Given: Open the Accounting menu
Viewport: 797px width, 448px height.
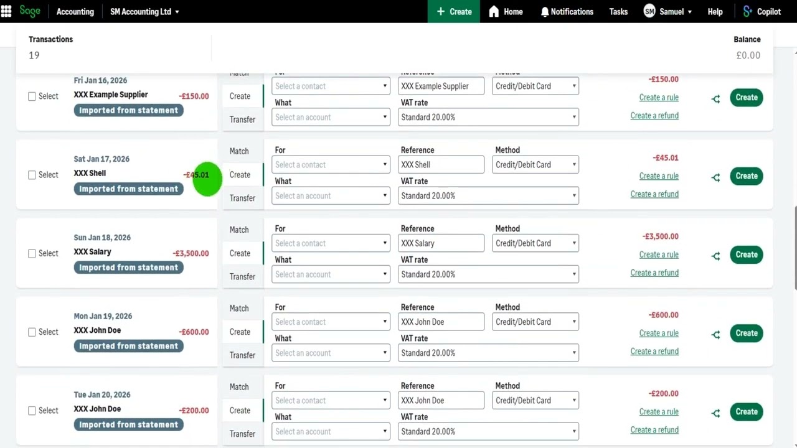Looking at the screenshot, I should [x=75, y=11].
